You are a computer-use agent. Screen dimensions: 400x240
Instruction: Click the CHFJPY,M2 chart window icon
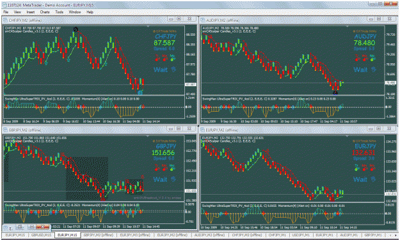pos(5,20)
